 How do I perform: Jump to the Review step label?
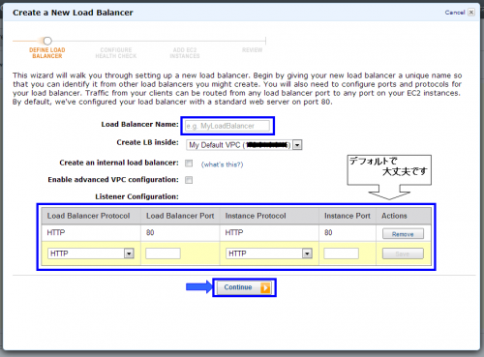click(253, 50)
